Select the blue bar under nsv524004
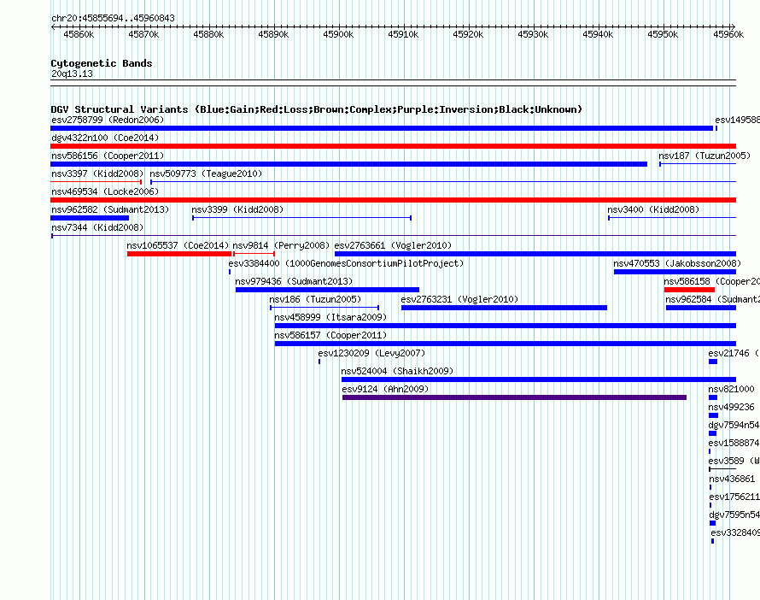This screenshot has width=760, height=600. pos(539,379)
